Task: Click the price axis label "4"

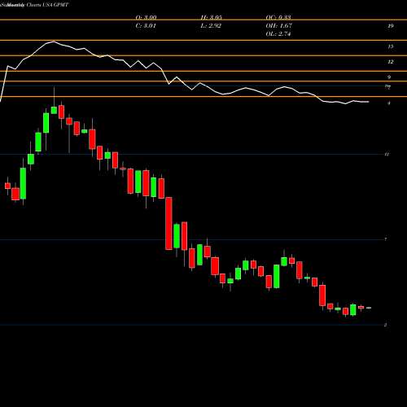Action: point(389,103)
